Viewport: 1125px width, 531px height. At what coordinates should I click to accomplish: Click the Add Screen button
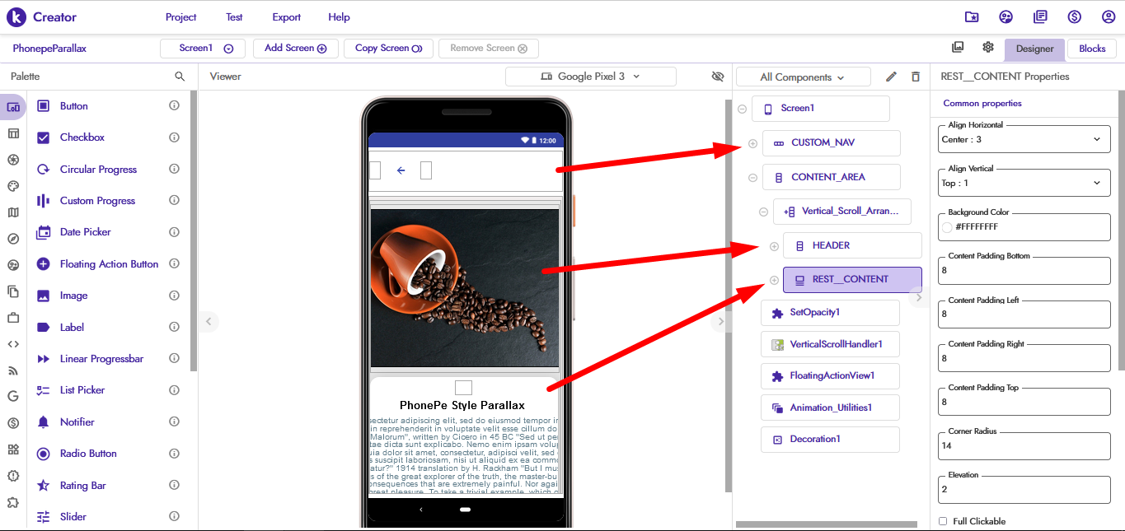pyautogui.click(x=295, y=49)
